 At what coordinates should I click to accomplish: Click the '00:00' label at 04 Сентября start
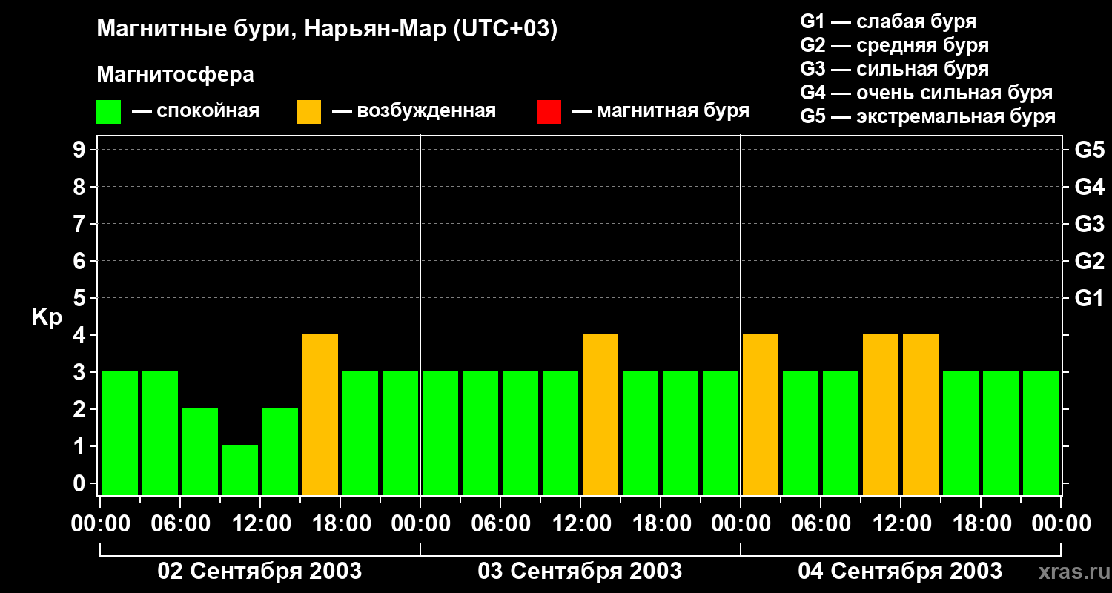point(741,524)
